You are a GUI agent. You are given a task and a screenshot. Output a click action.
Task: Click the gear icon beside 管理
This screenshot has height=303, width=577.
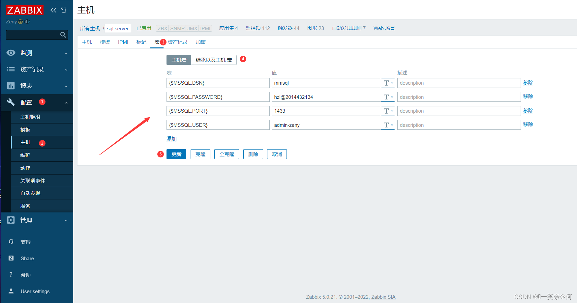pyautogui.click(x=11, y=220)
